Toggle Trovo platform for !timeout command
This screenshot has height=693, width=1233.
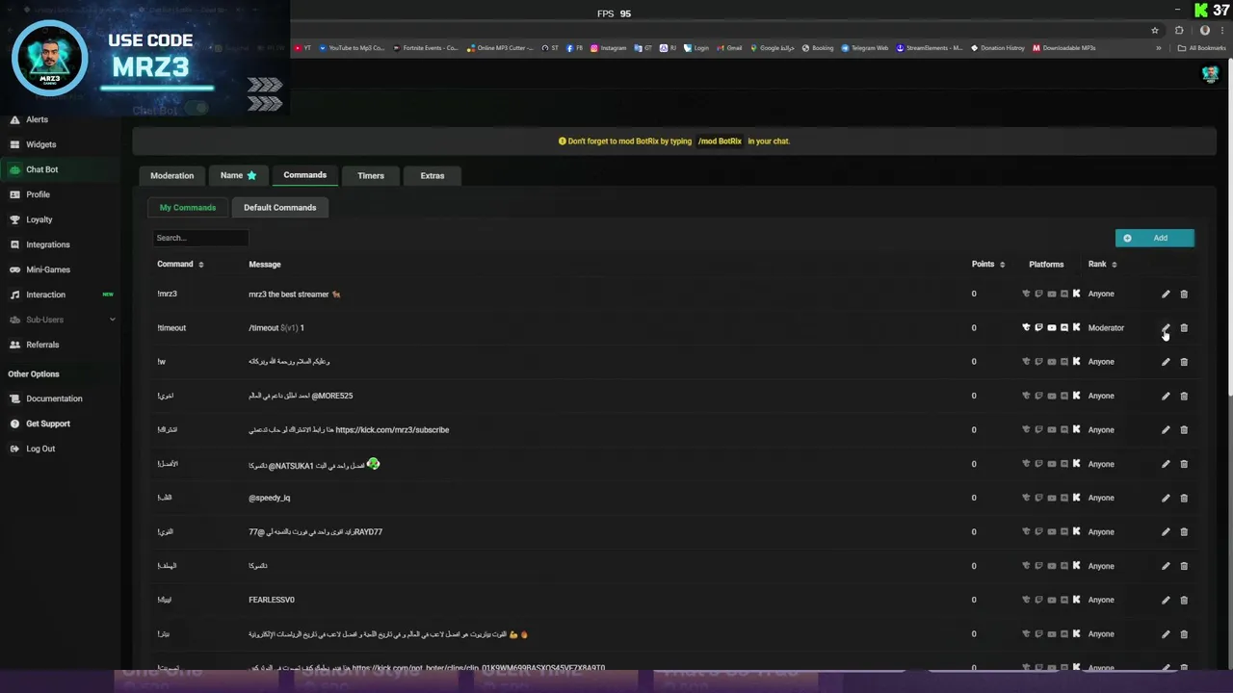click(1026, 327)
